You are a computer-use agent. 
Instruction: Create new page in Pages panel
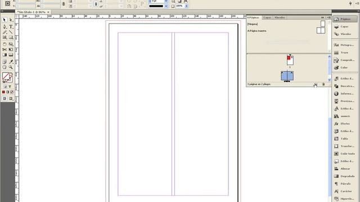(x=316, y=85)
